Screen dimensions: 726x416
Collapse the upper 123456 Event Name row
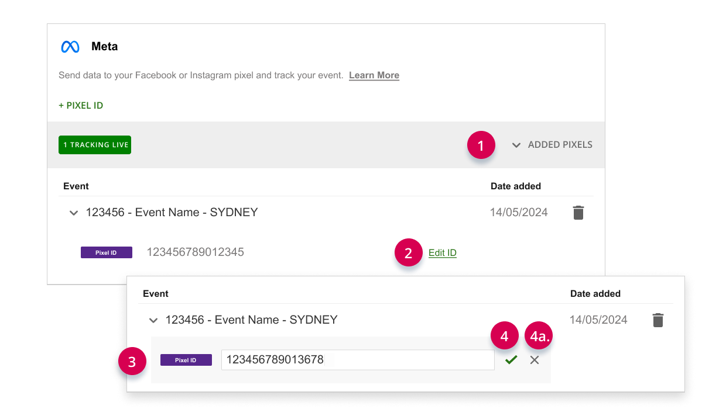pos(74,213)
